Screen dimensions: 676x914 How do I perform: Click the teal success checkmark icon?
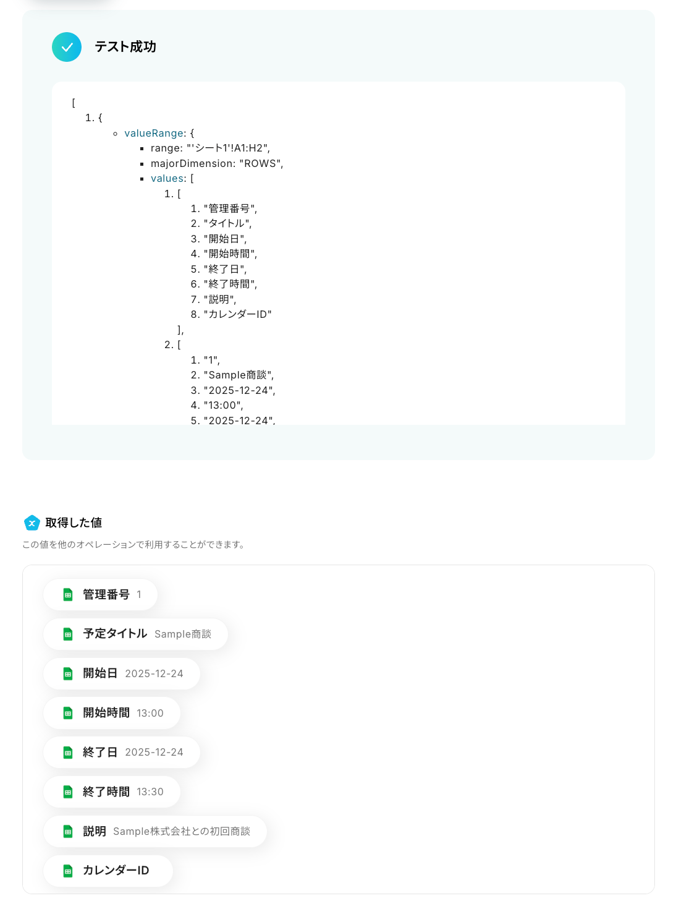[67, 47]
